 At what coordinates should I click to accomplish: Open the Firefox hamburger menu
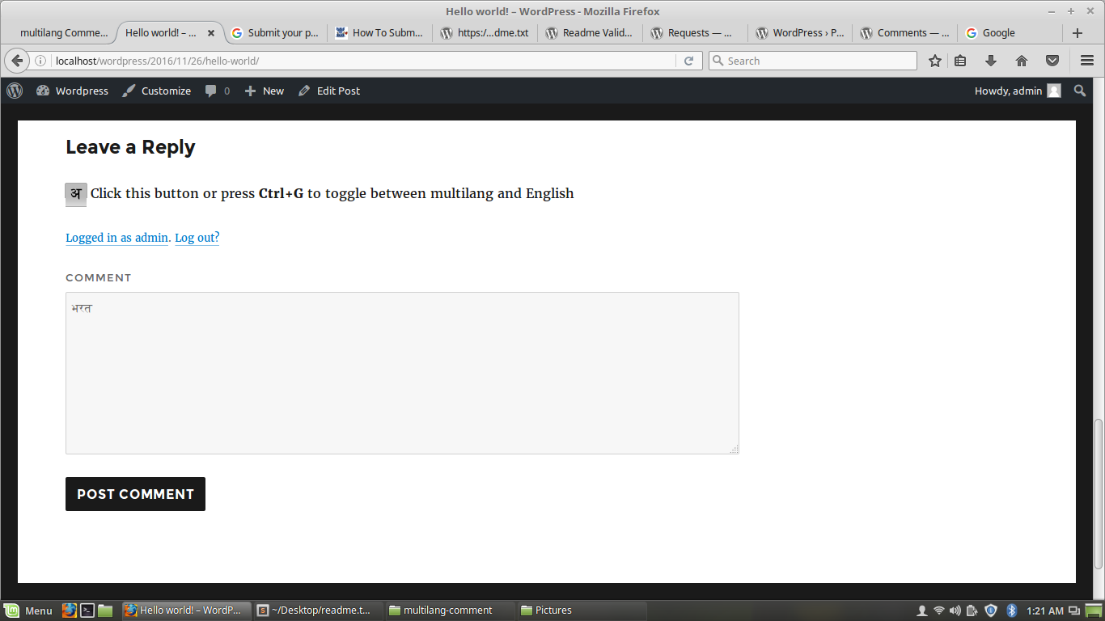pos(1087,61)
